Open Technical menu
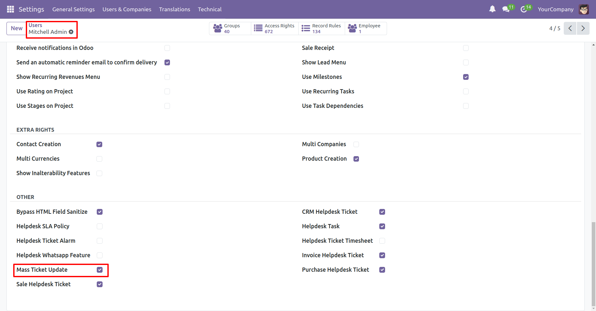596x311 pixels. coord(210,9)
